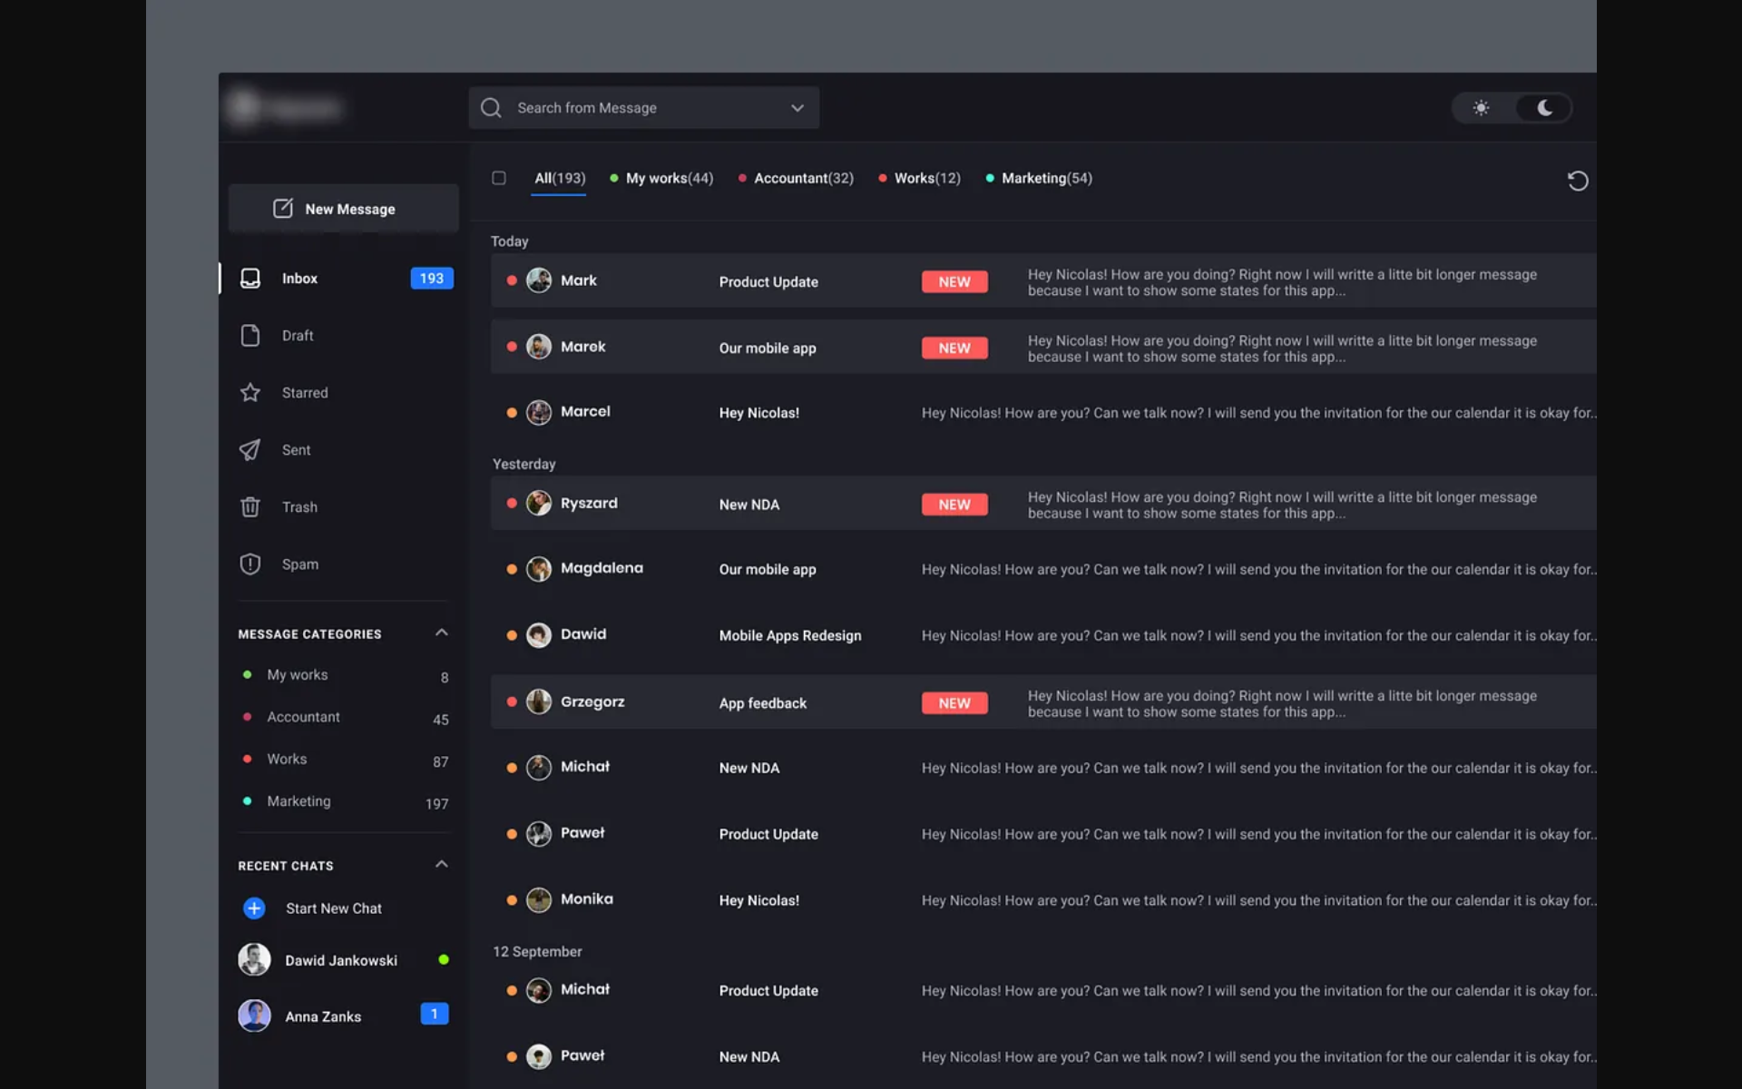This screenshot has width=1742, height=1089.
Task: Open the Accountant category in sidebar
Action: (345, 717)
